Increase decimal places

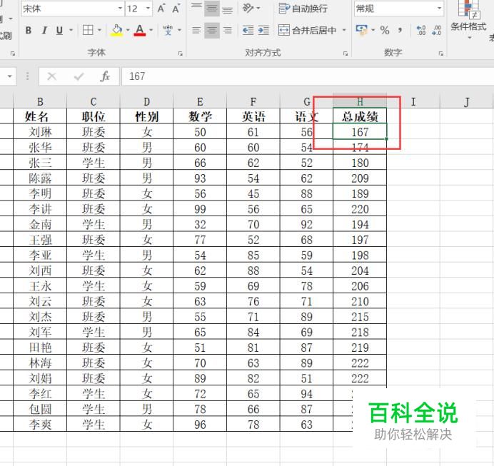click(x=421, y=31)
